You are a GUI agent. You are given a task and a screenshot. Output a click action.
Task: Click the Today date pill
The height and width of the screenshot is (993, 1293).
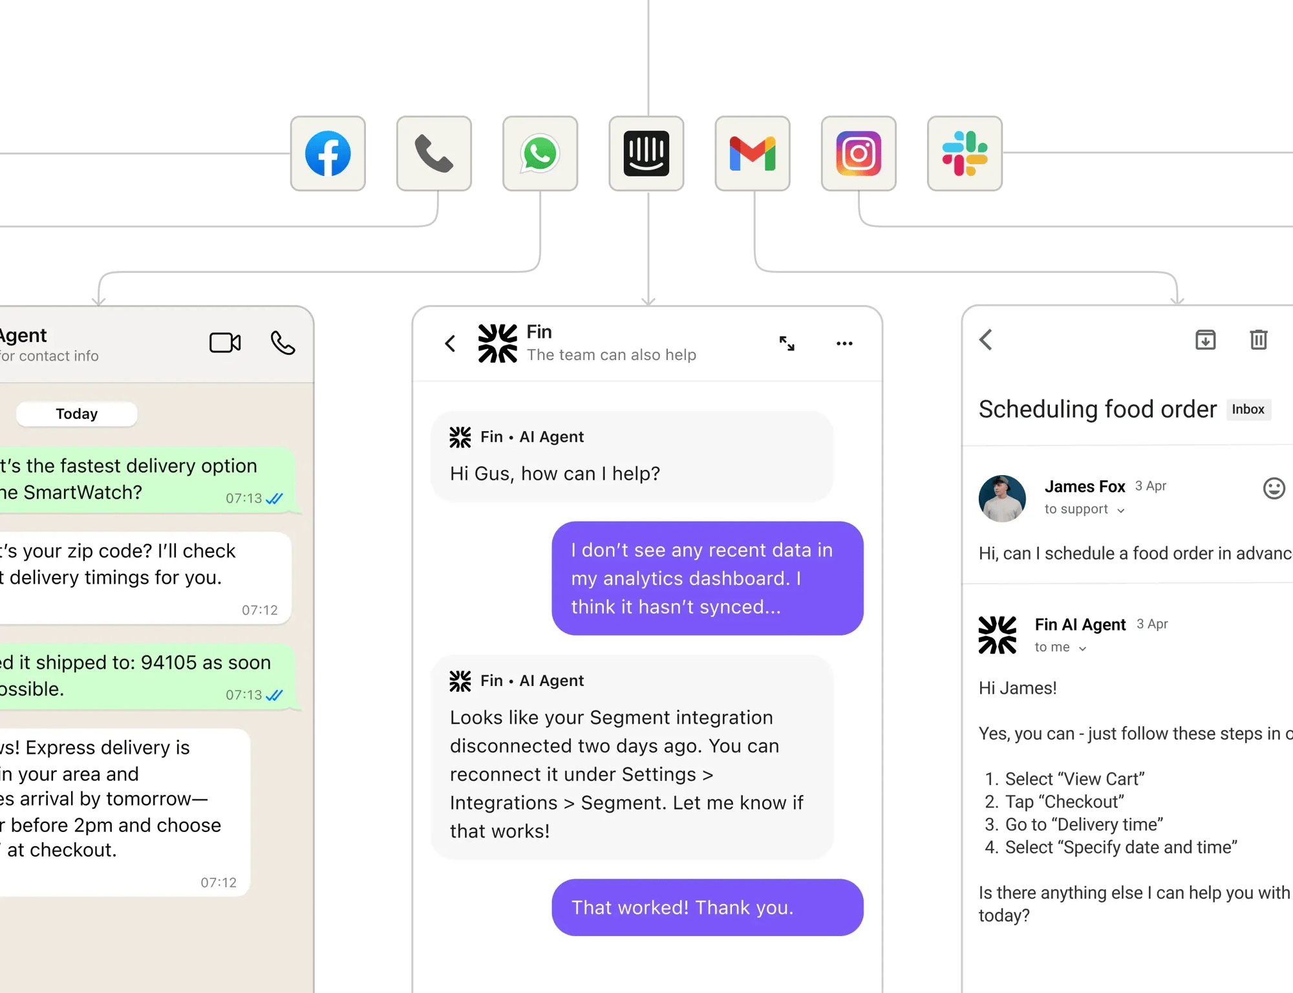76,414
